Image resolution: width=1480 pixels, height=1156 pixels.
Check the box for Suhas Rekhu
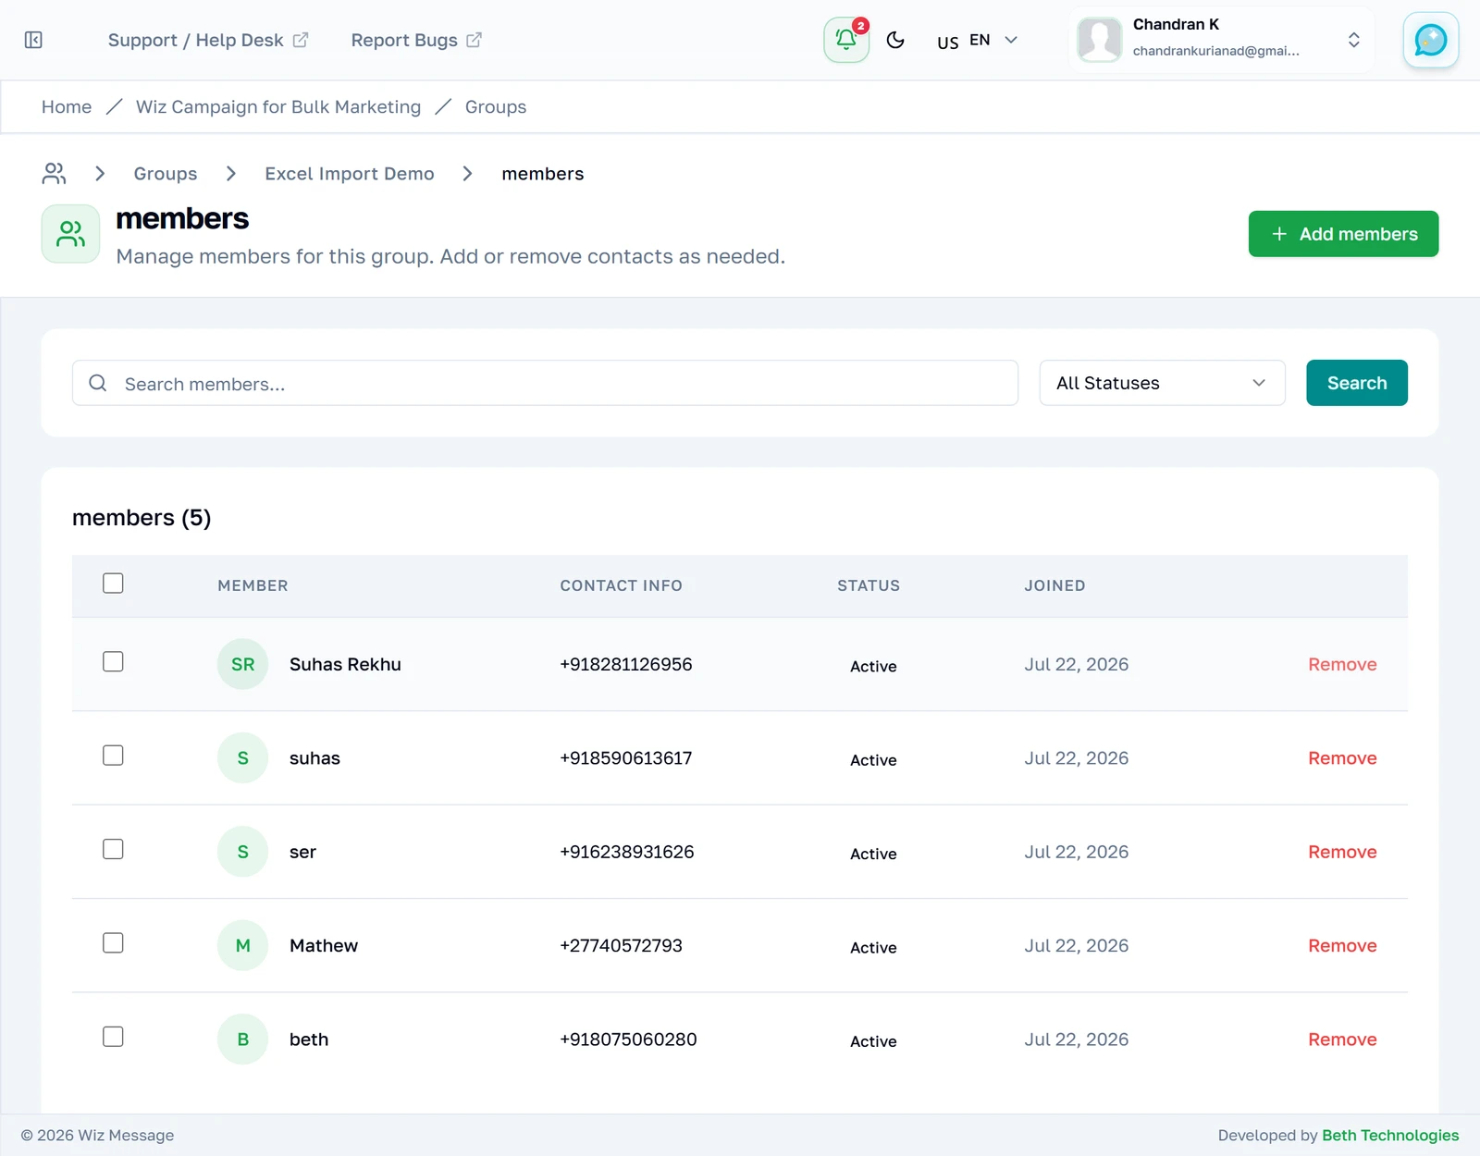point(113,662)
